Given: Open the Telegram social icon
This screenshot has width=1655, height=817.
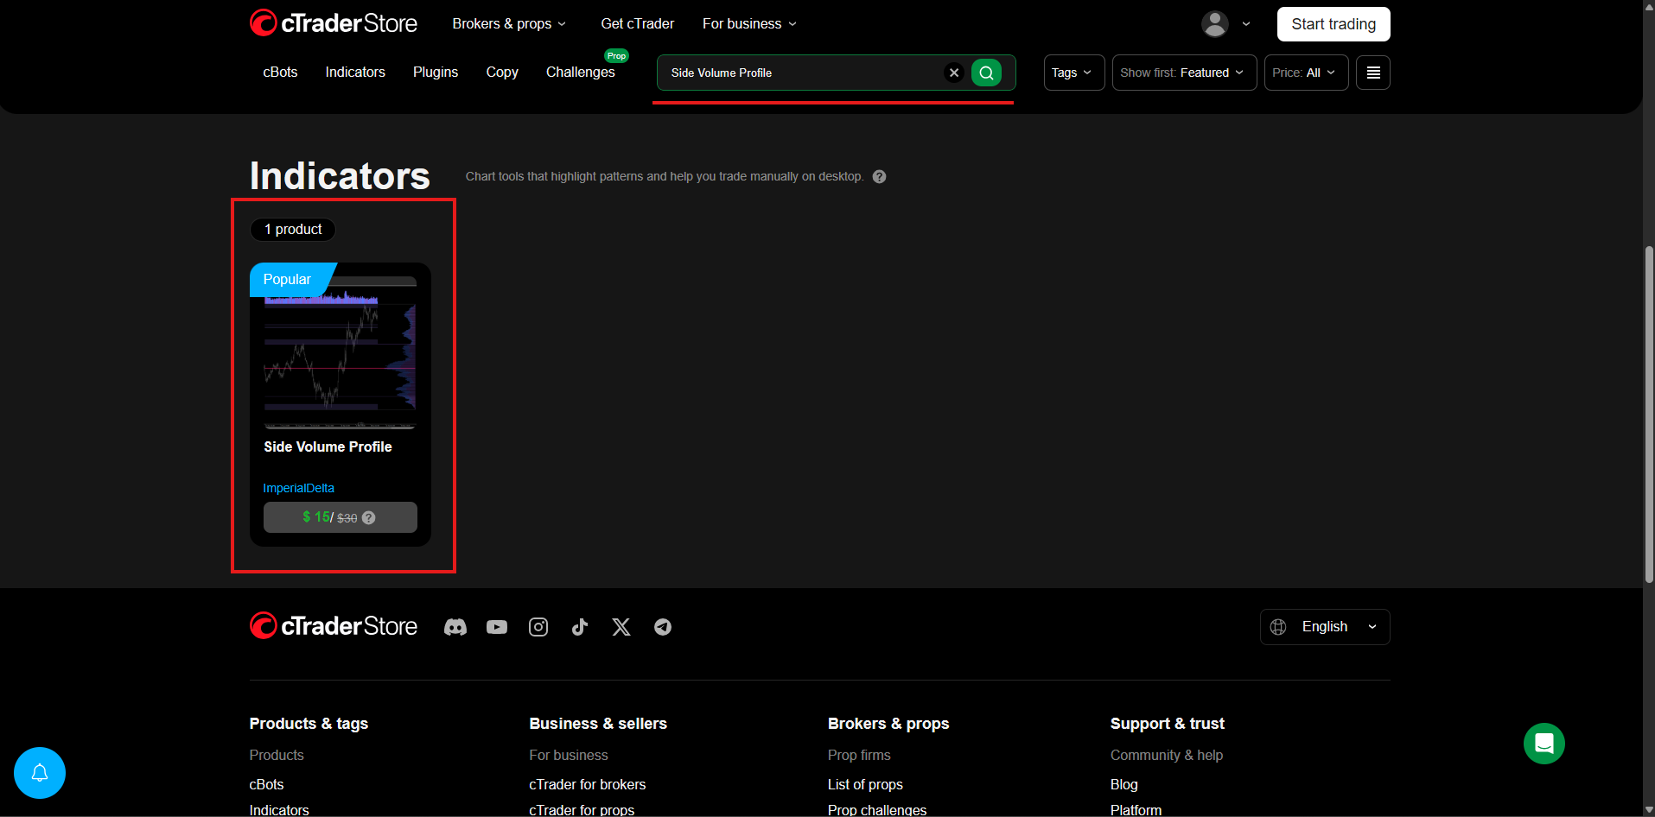Looking at the screenshot, I should 663,627.
